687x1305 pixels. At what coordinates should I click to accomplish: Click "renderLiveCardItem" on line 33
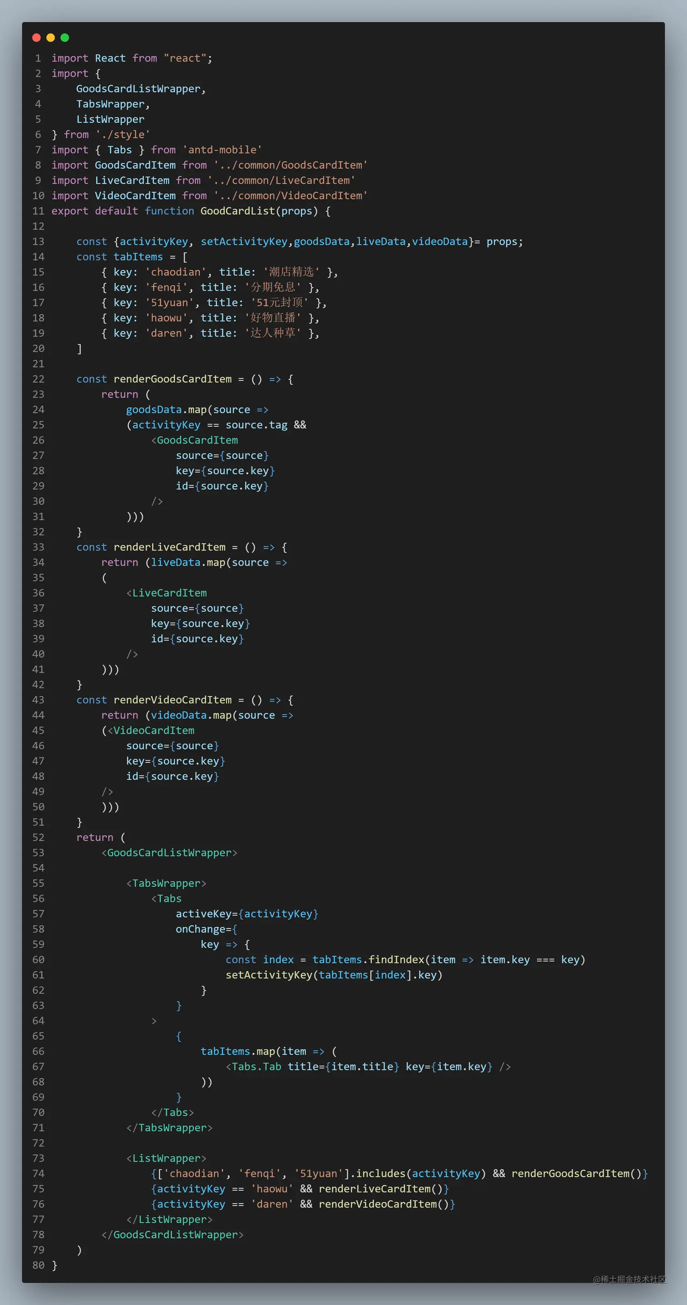pos(169,547)
